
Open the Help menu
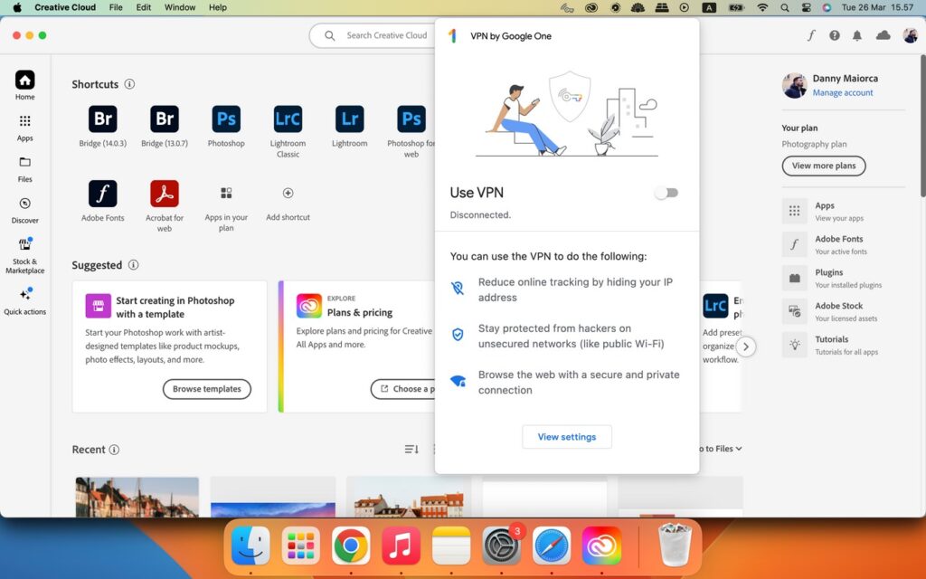217,7
